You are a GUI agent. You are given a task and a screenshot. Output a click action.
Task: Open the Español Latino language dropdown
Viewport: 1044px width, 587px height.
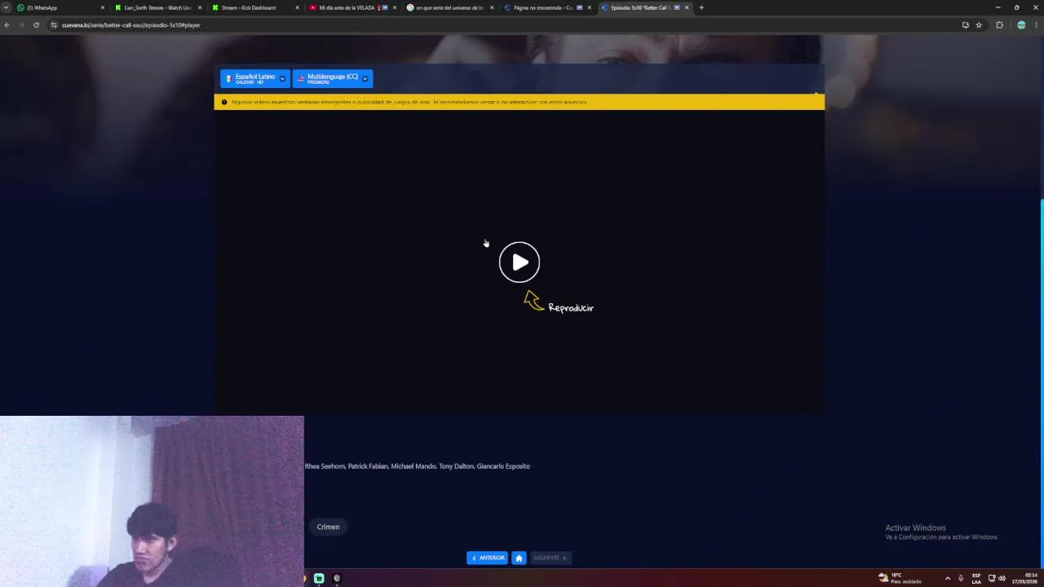(x=255, y=78)
